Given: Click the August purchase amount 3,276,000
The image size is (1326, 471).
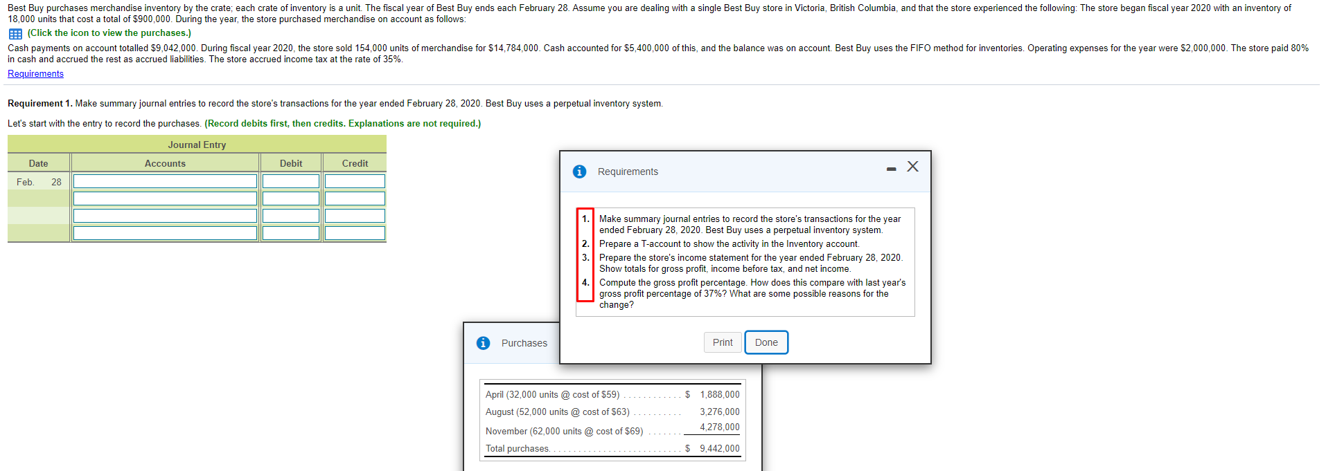Looking at the screenshot, I should point(720,412).
